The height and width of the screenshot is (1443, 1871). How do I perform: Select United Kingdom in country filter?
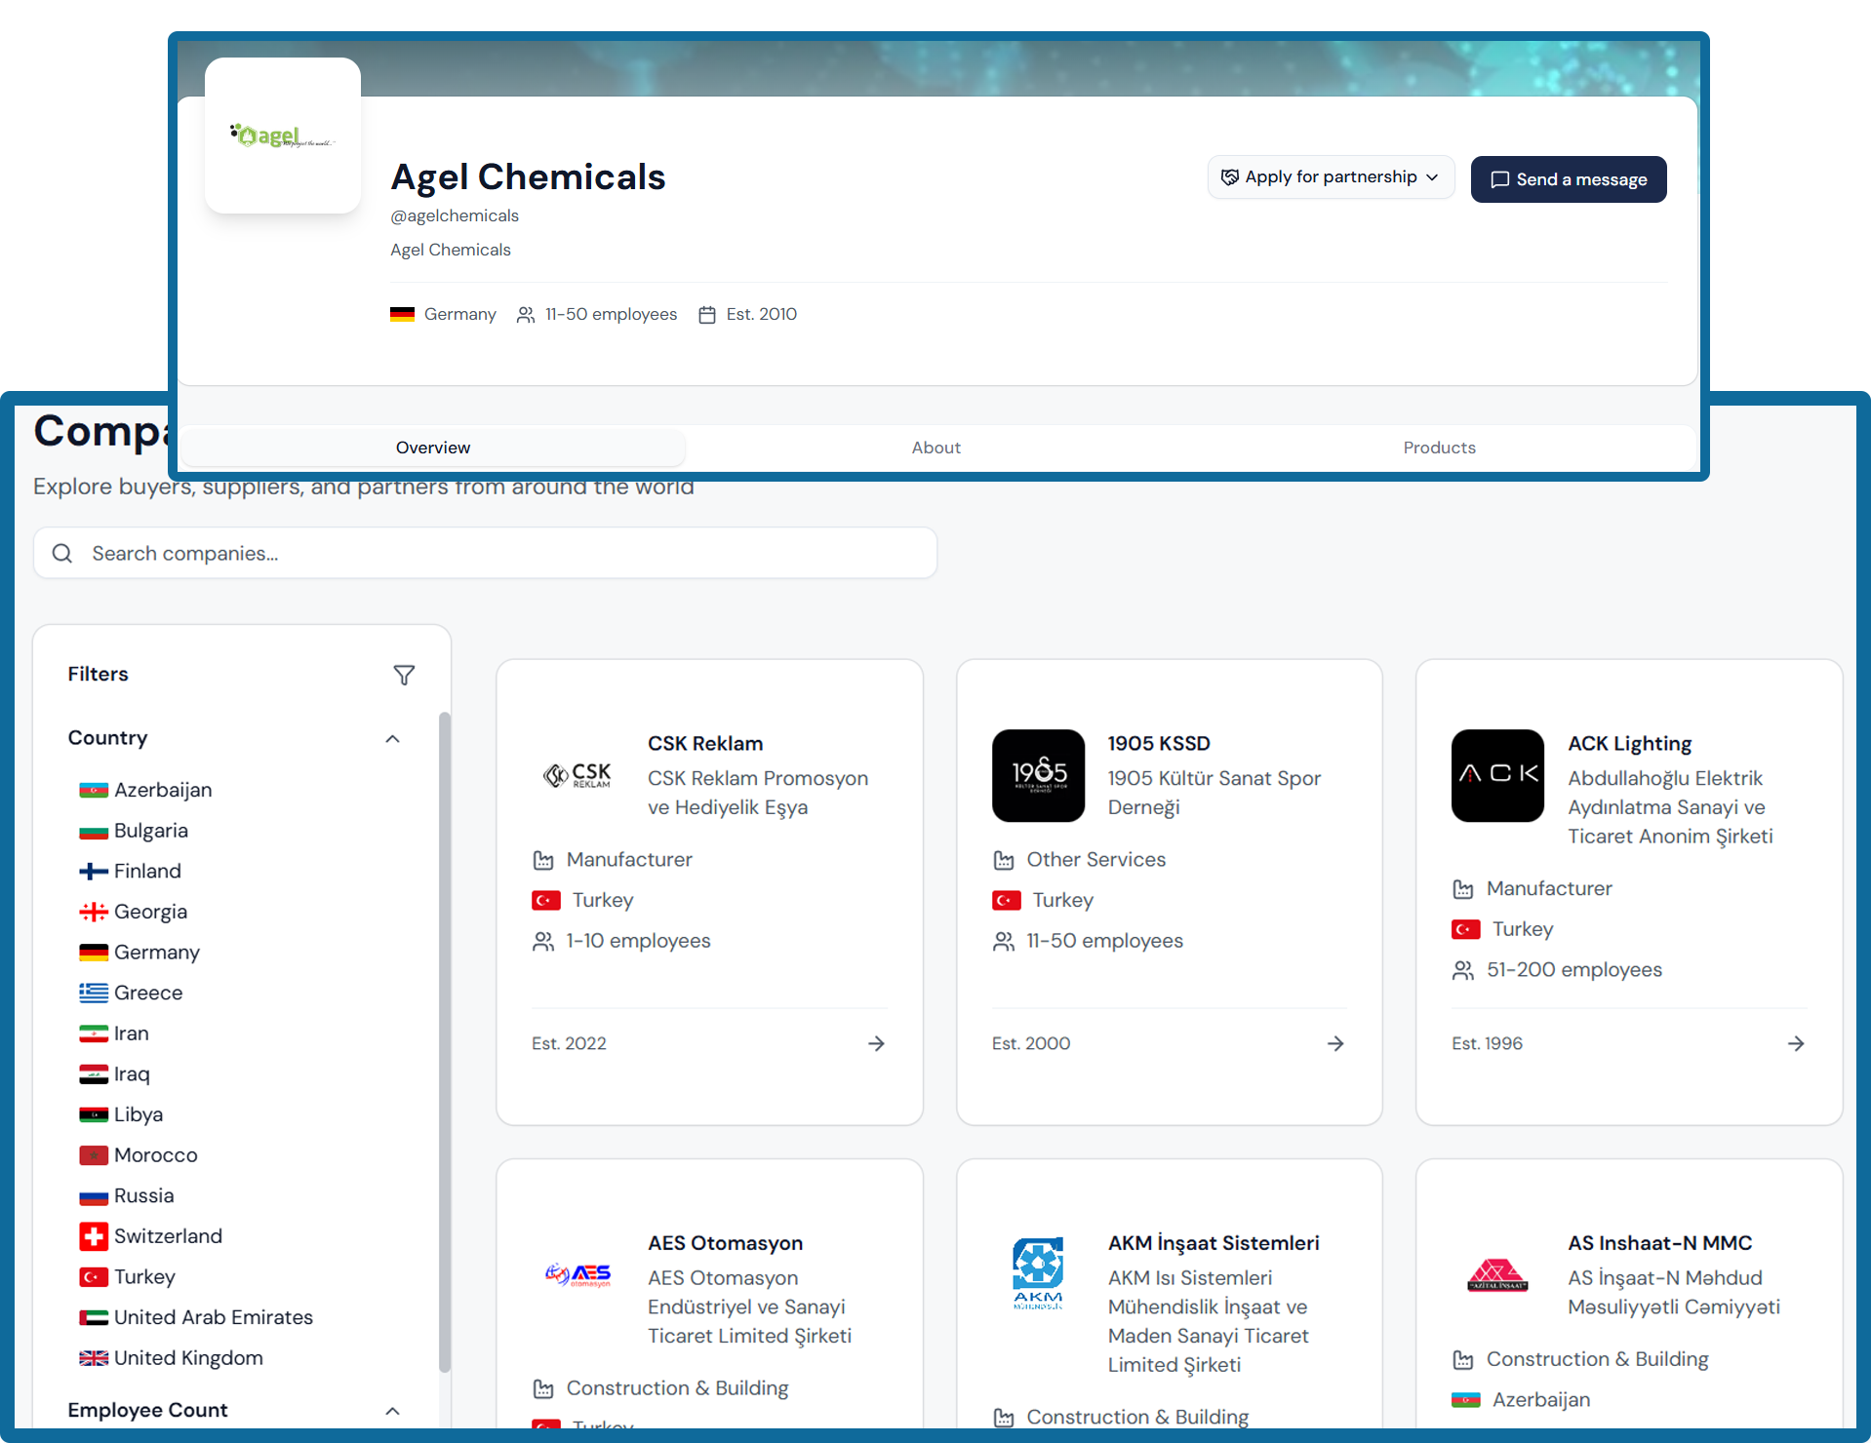172,1358
